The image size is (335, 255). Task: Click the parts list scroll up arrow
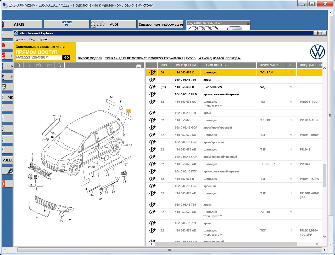coord(325,68)
